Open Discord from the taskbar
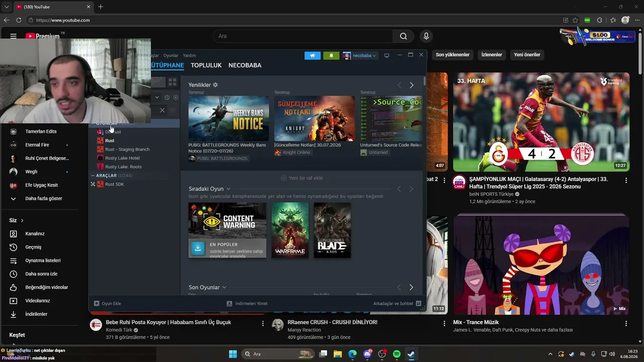The width and height of the screenshot is (644, 362). click(367, 354)
